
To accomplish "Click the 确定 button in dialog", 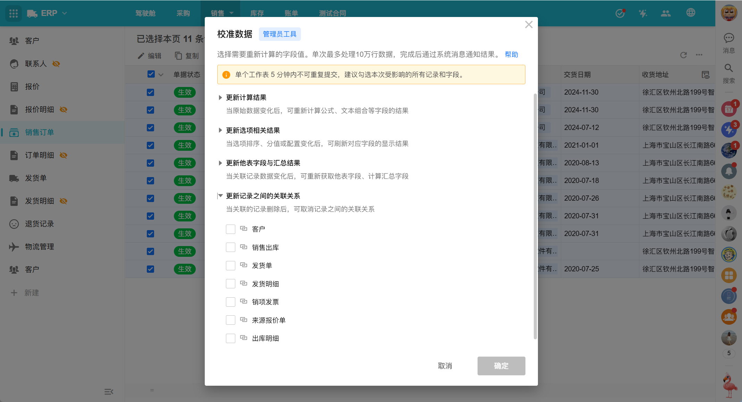I will 501,366.
